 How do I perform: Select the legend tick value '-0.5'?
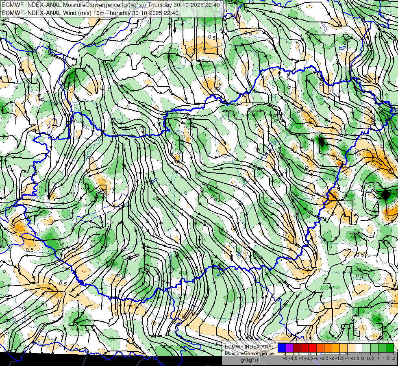point(355,358)
